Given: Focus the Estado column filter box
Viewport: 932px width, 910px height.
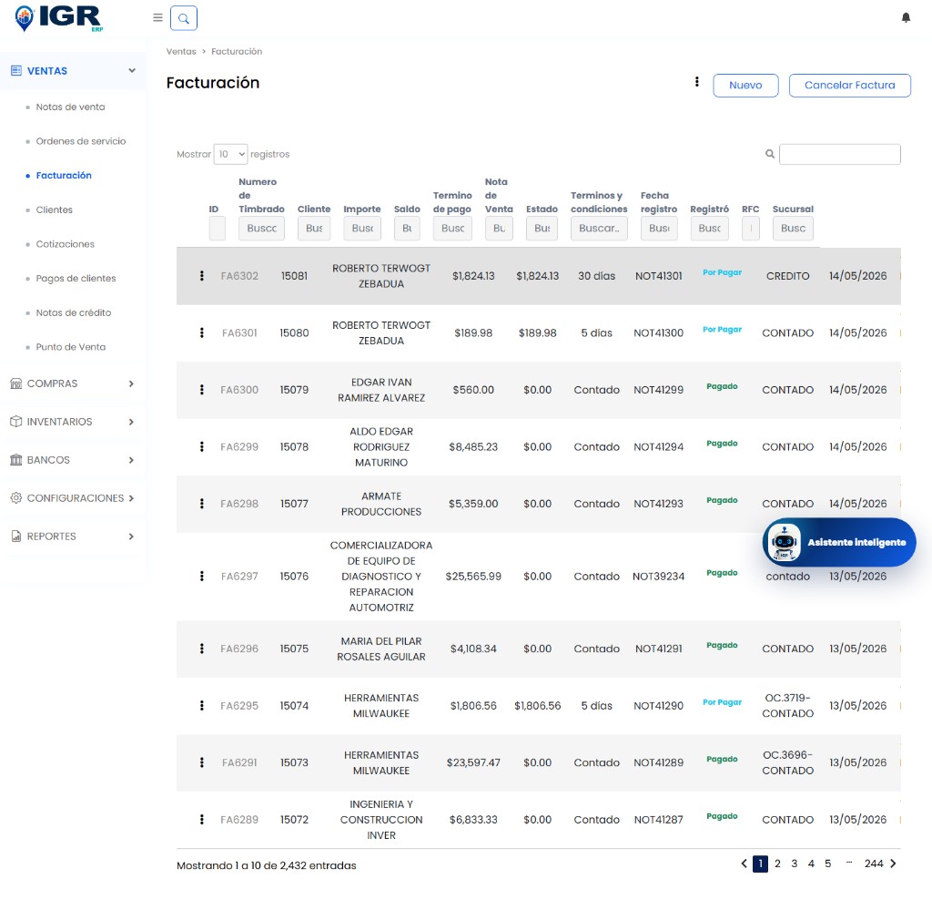Looking at the screenshot, I should pos(542,229).
